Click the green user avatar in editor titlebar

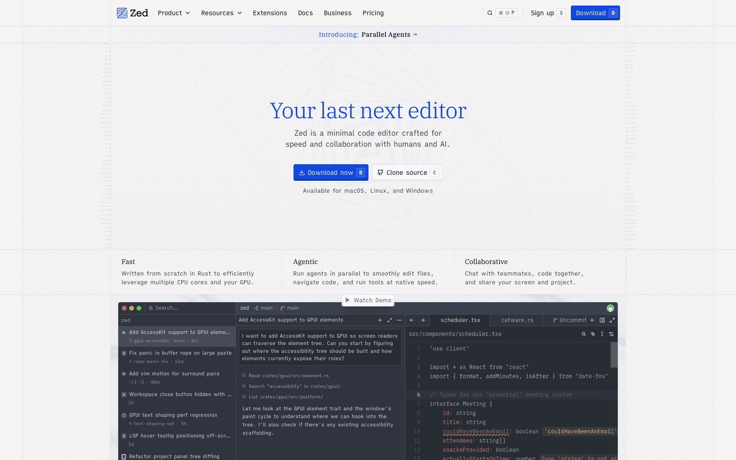coord(610,308)
